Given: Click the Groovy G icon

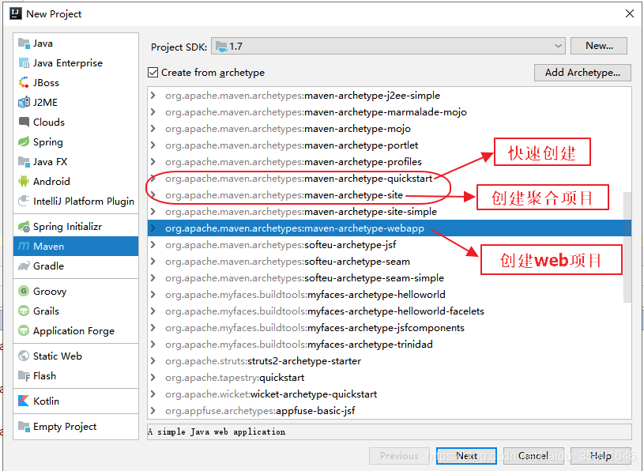Looking at the screenshot, I should tap(24, 291).
